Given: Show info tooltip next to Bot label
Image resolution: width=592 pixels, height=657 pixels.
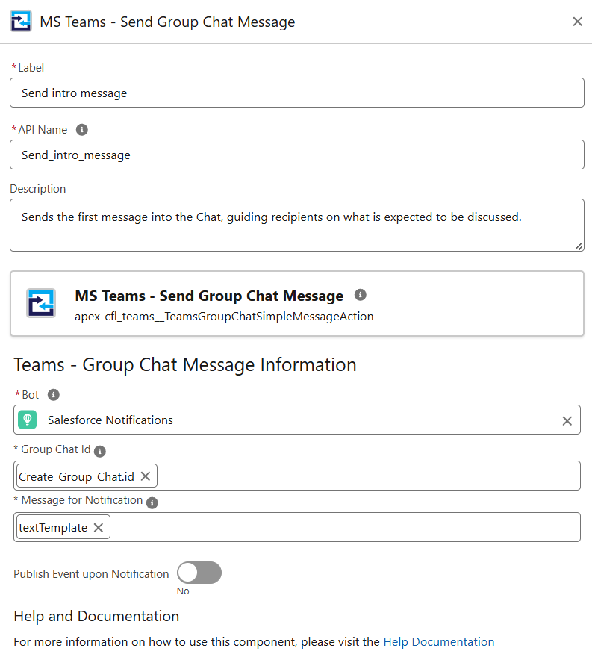Looking at the screenshot, I should 53,395.
